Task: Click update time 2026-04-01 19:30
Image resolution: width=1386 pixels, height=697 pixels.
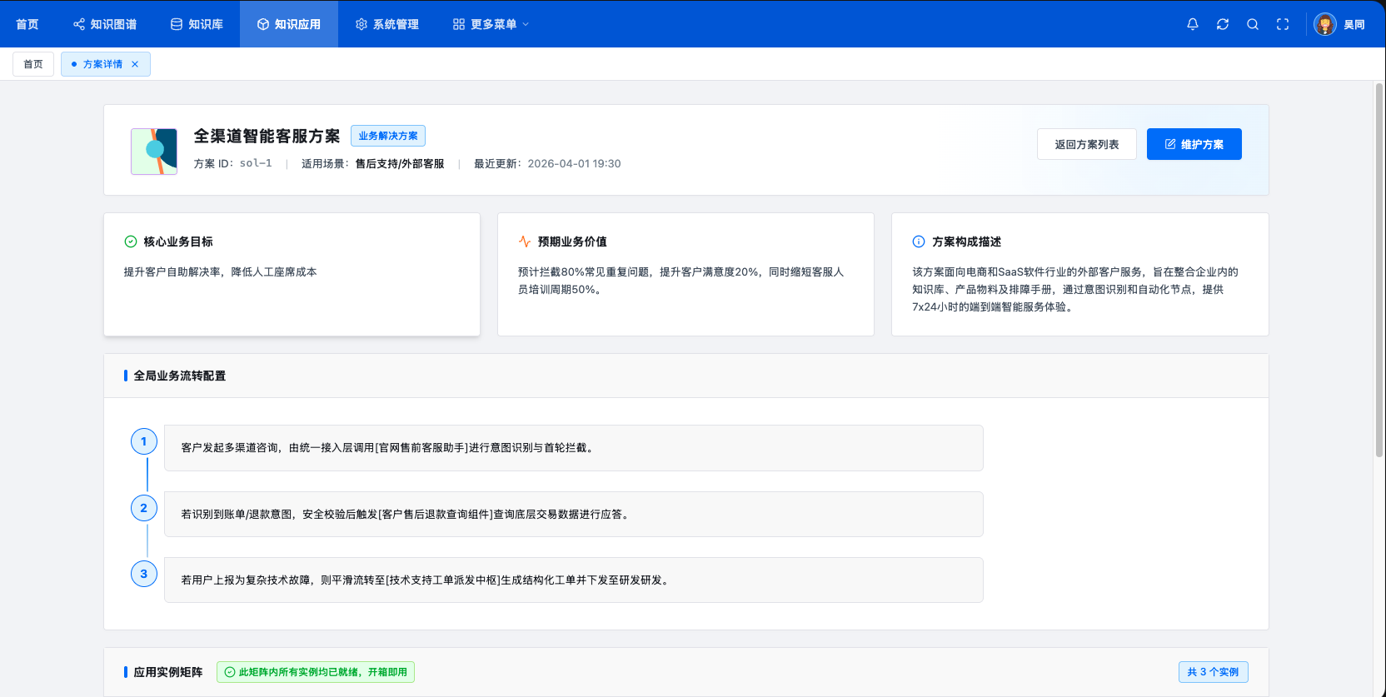Action: 574,164
